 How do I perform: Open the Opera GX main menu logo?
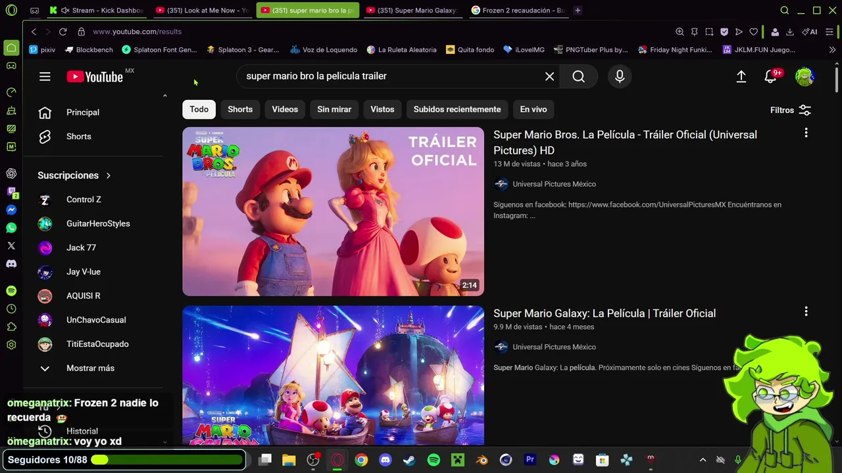tap(11, 11)
